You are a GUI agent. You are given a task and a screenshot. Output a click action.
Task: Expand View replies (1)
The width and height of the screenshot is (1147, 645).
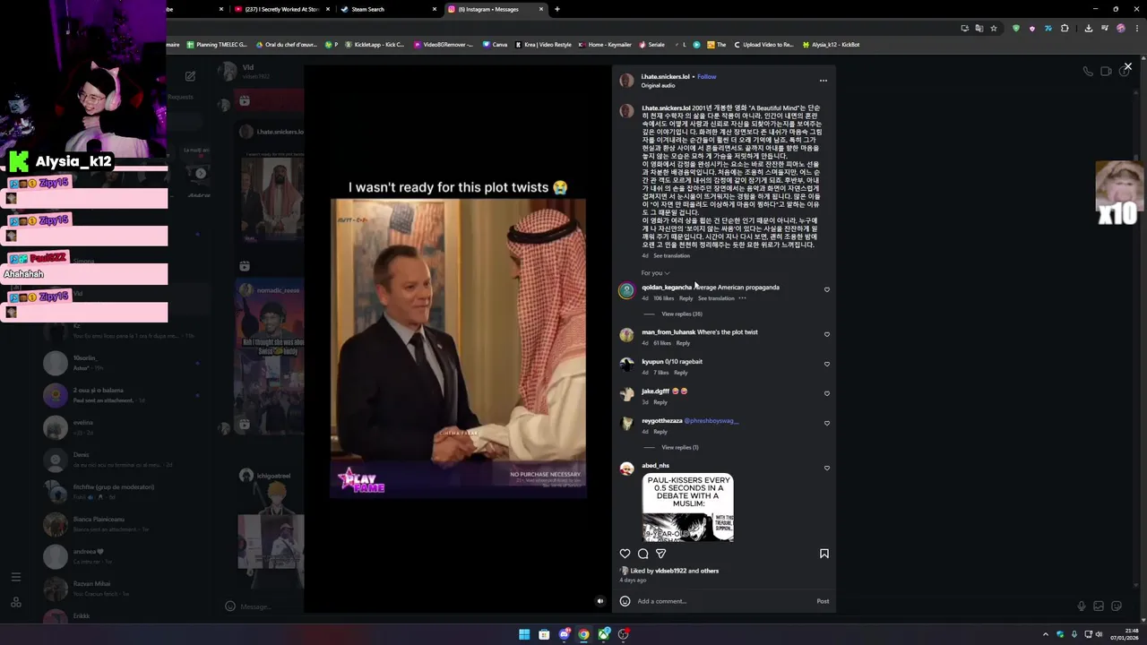pyautogui.click(x=680, y=447)
